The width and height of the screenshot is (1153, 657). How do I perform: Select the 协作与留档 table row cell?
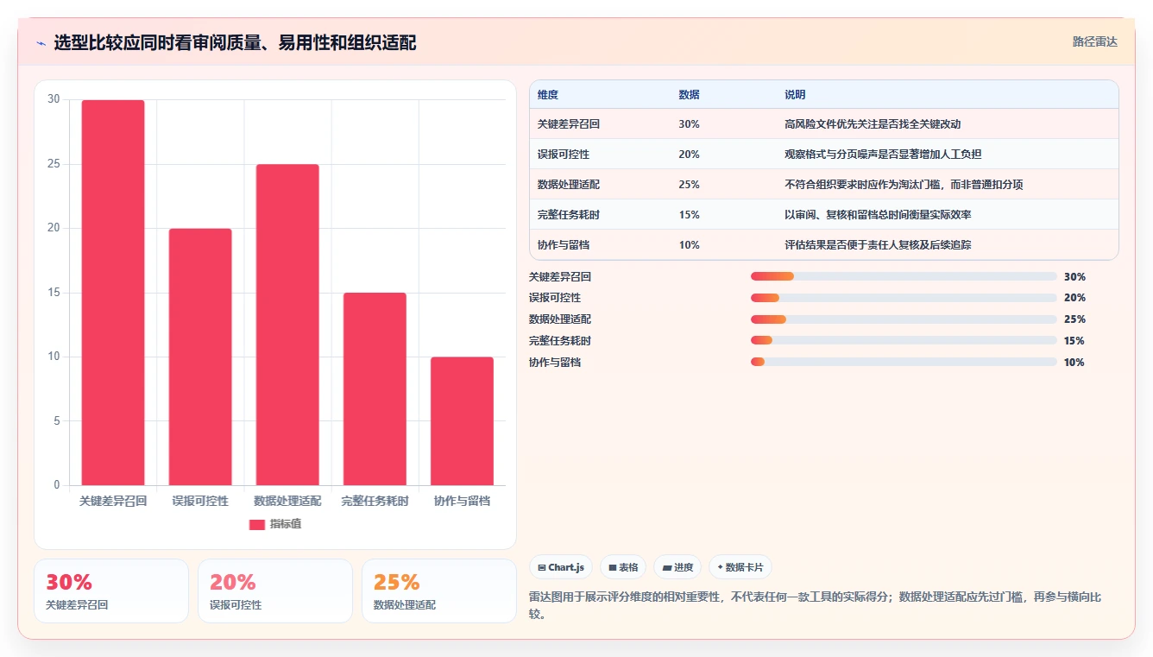point(564,245)
